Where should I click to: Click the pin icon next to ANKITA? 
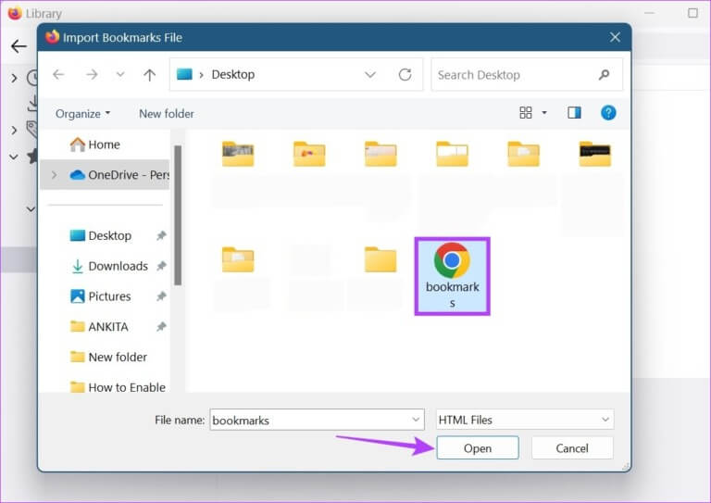click(x=161, y=327)
